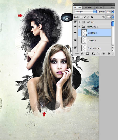Click the Create new layer icon
Screen dimensions: 118x140
tap(103, 54)
